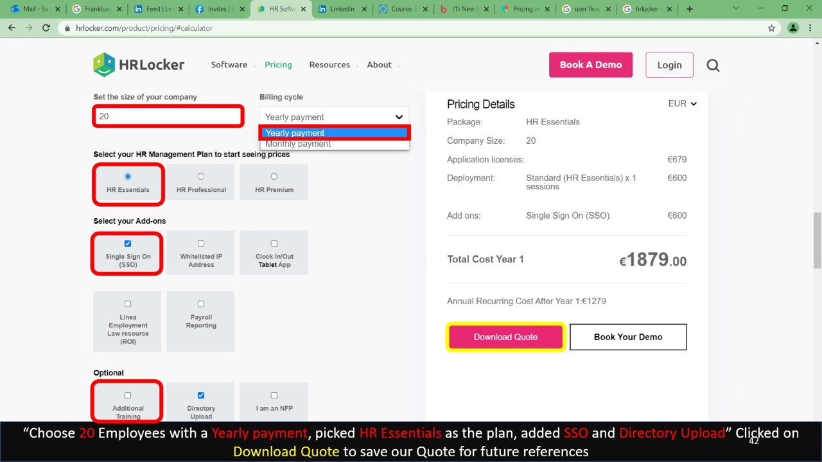Enable Whitelisted IP Address add-on
Viewport: 822px width, 462px height.
tap(201, 243)
